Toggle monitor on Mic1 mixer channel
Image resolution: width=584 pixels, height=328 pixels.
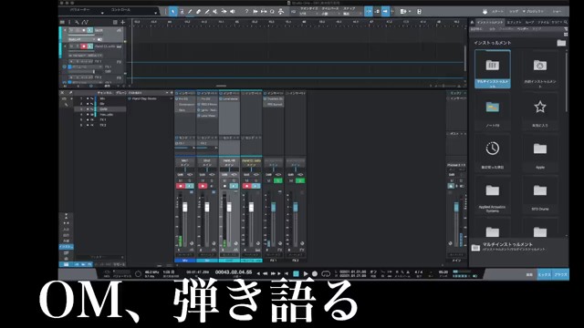coord(190,186)
